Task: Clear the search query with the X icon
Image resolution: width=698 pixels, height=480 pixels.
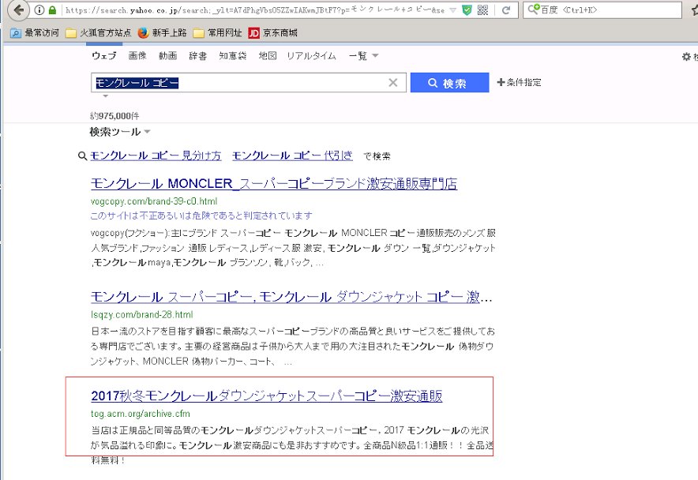Action: 393,82
